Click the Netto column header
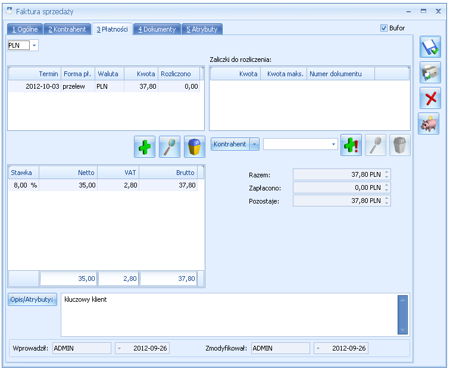Viewport: 450px width, 369px height. pos(68,173)
